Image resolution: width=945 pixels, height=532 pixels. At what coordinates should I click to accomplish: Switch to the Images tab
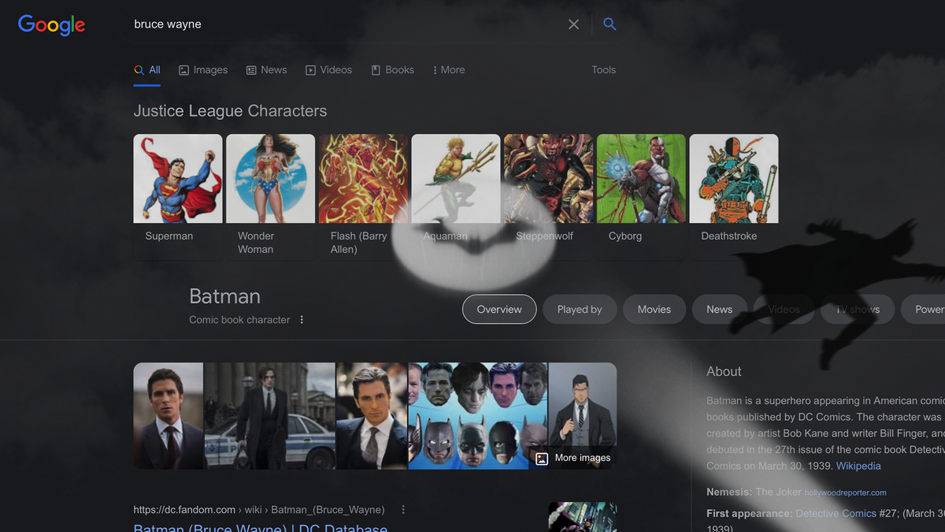point(203,70)
